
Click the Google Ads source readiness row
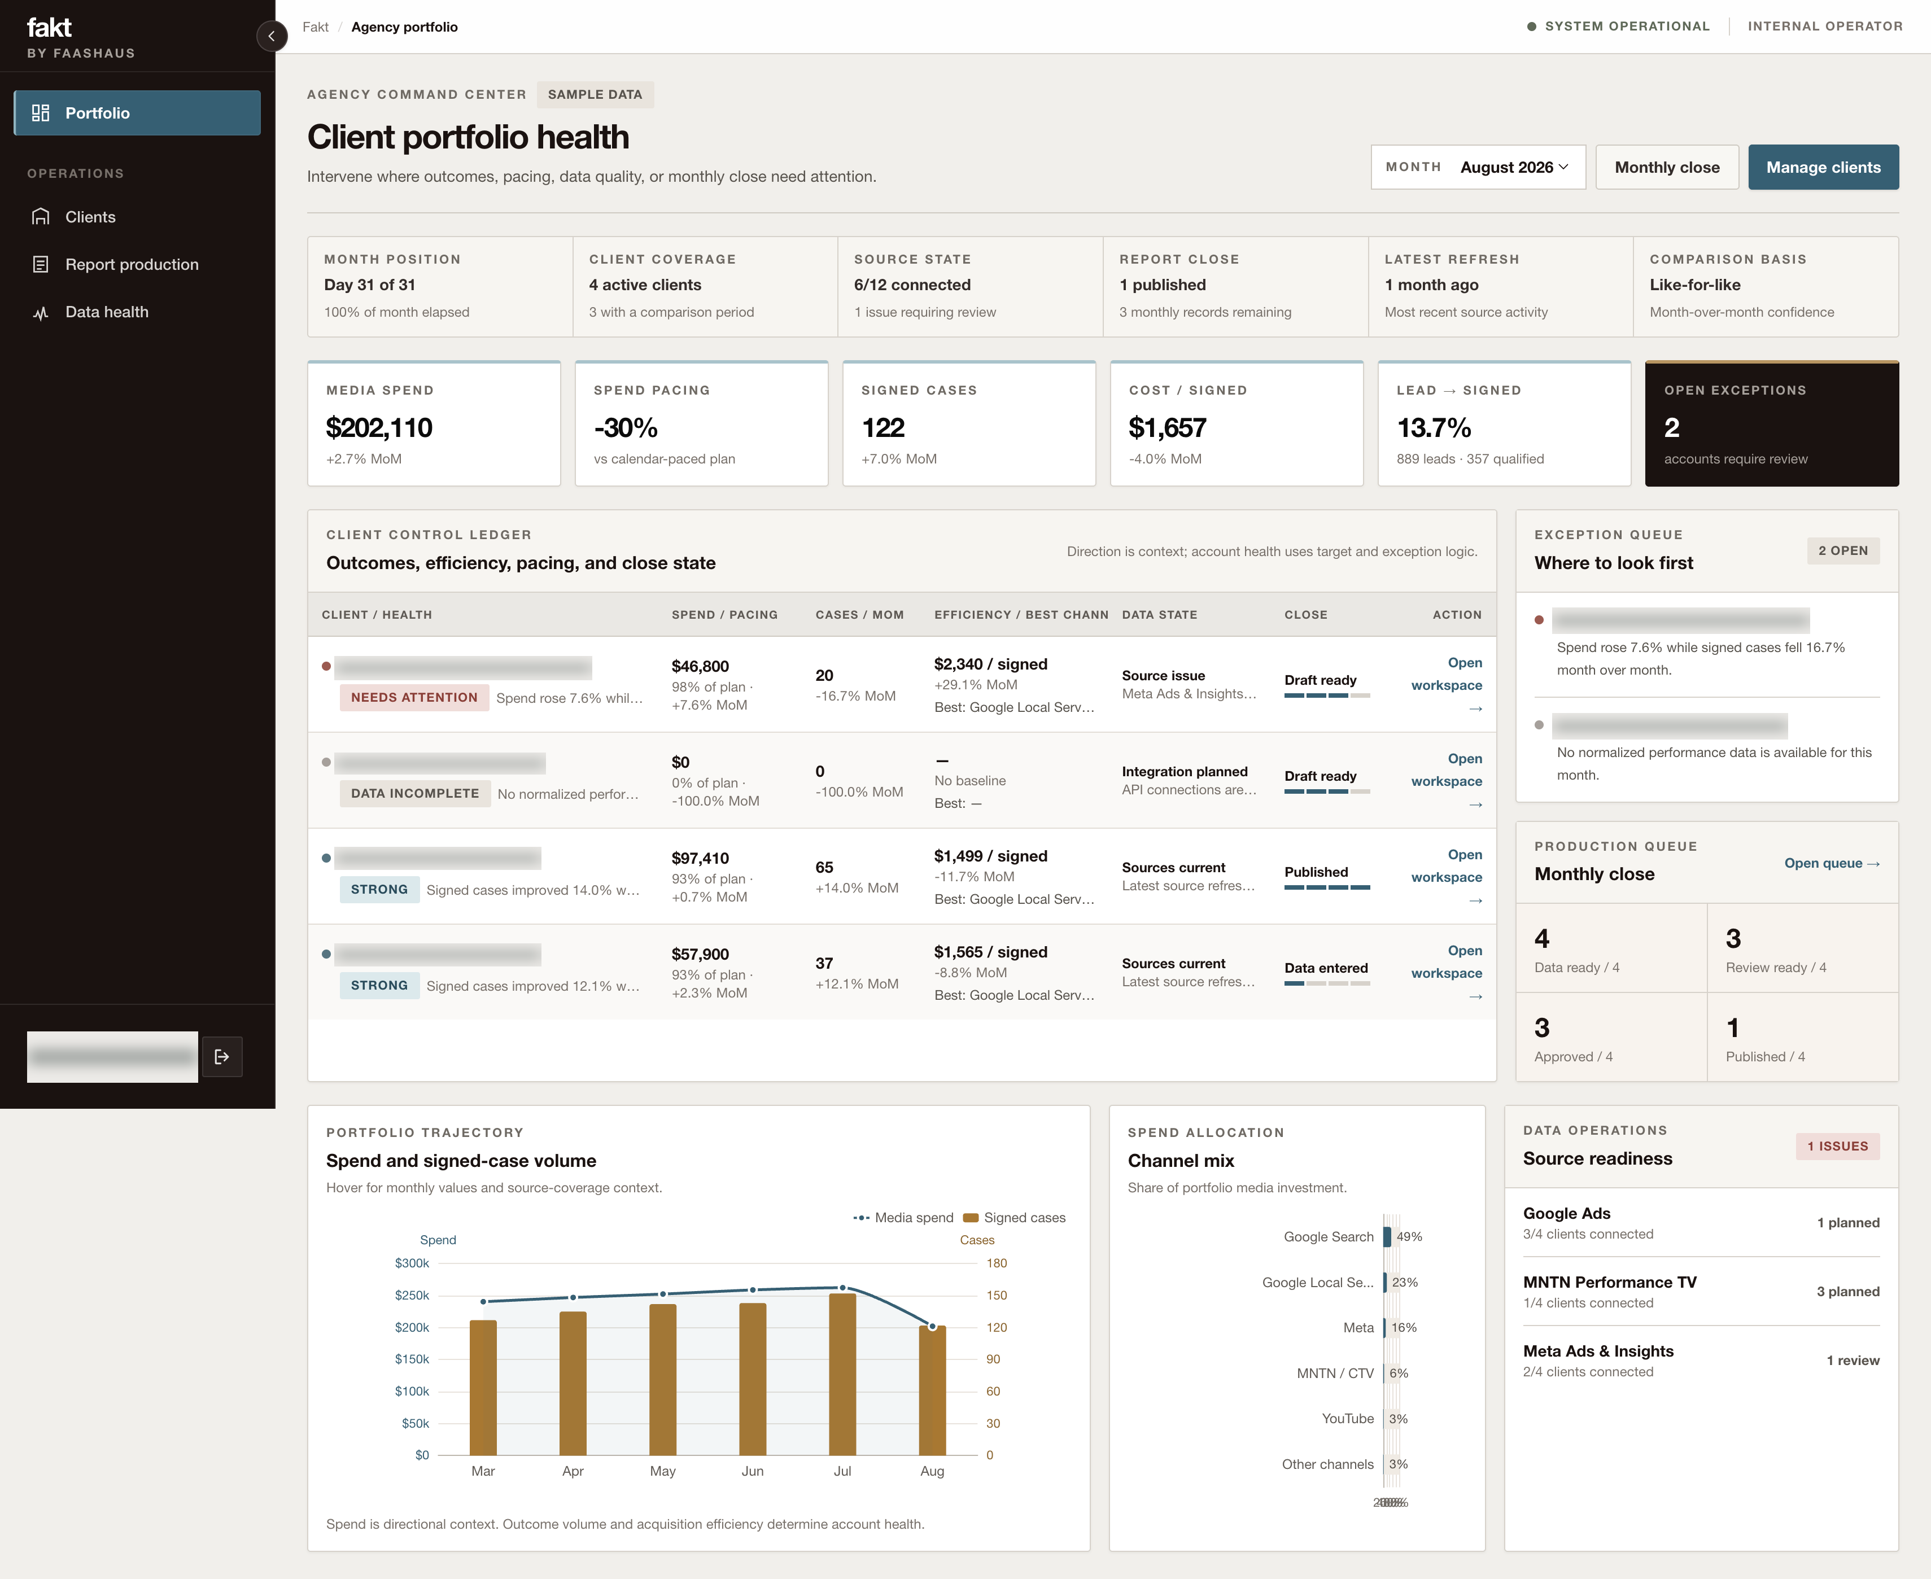(1701, 1222)
